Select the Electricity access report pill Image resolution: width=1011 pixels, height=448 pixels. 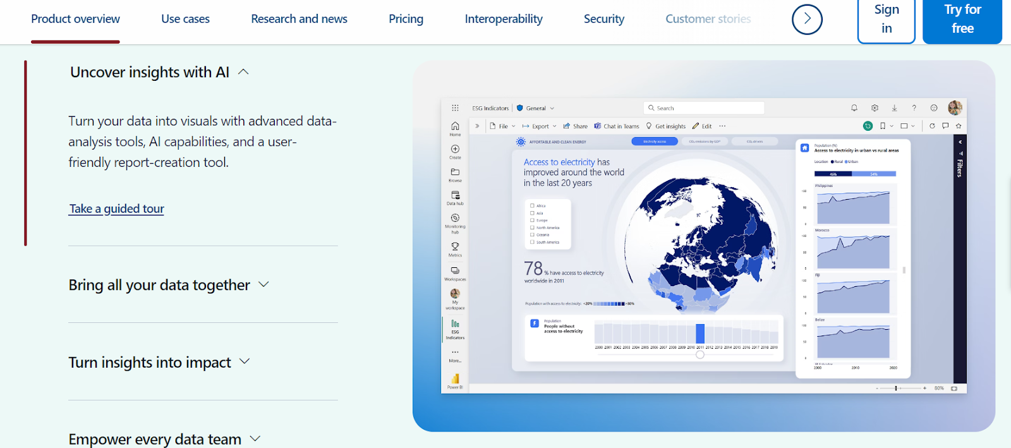(x=655, y=142)
